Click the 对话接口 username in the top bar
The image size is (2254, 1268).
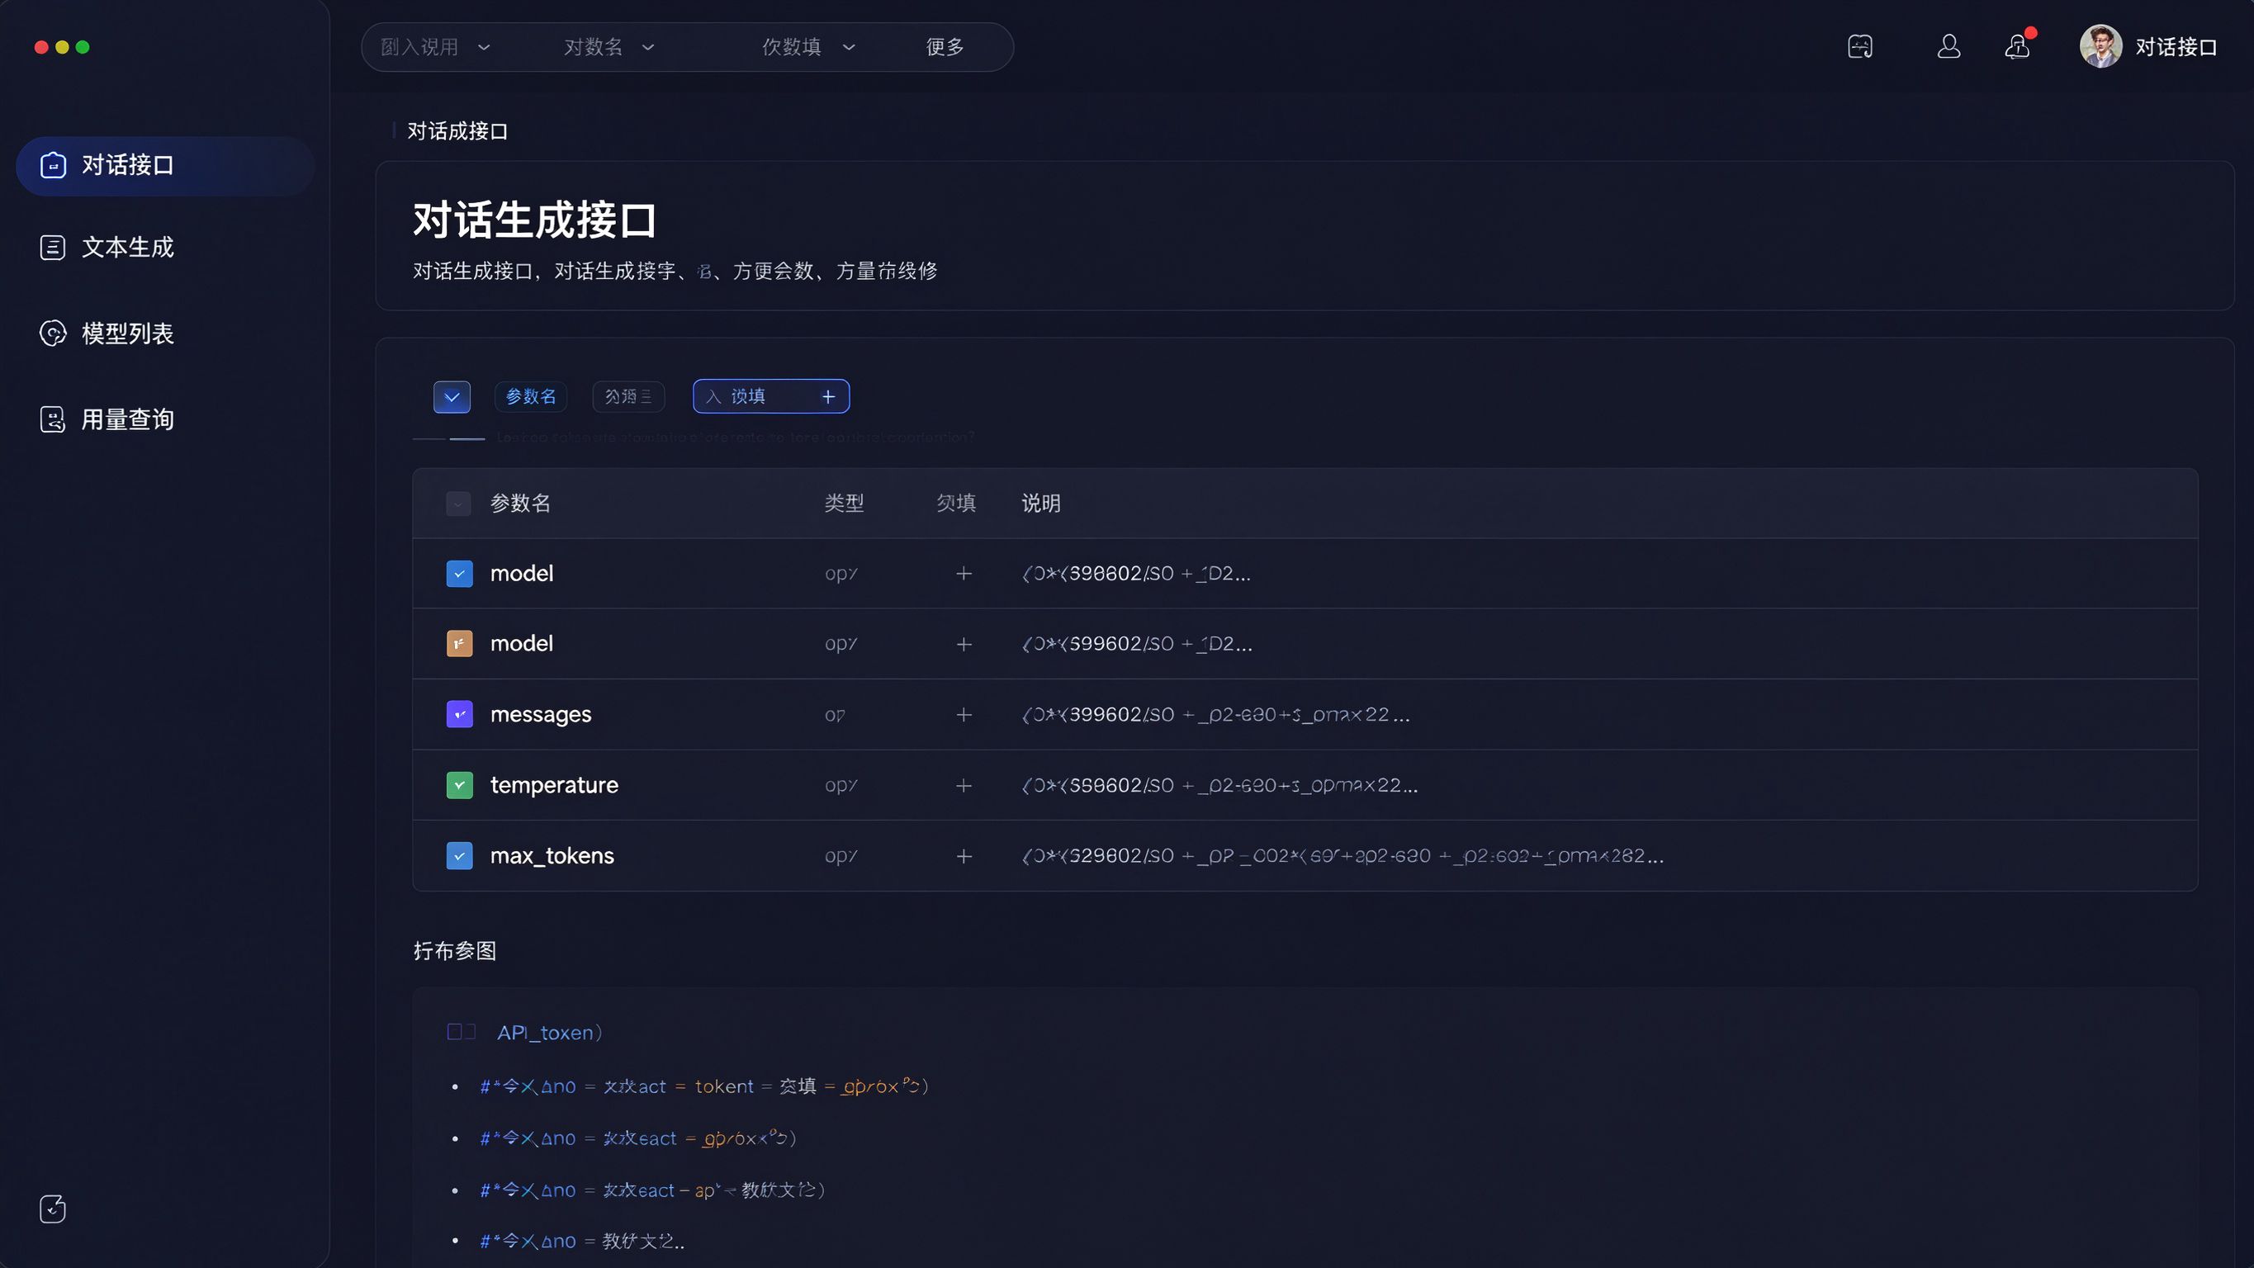2176,47
